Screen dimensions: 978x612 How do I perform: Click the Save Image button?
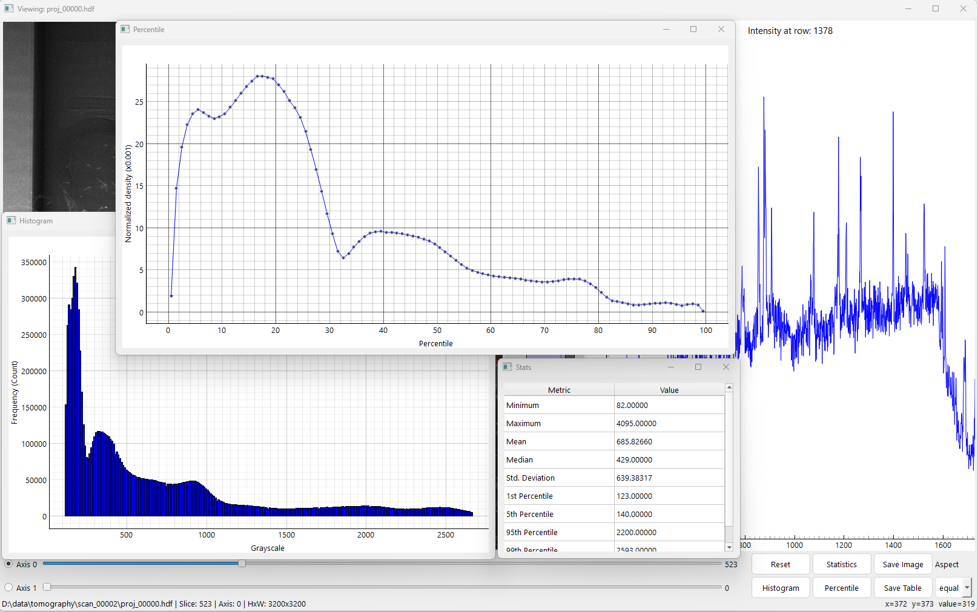pos(902,564)
